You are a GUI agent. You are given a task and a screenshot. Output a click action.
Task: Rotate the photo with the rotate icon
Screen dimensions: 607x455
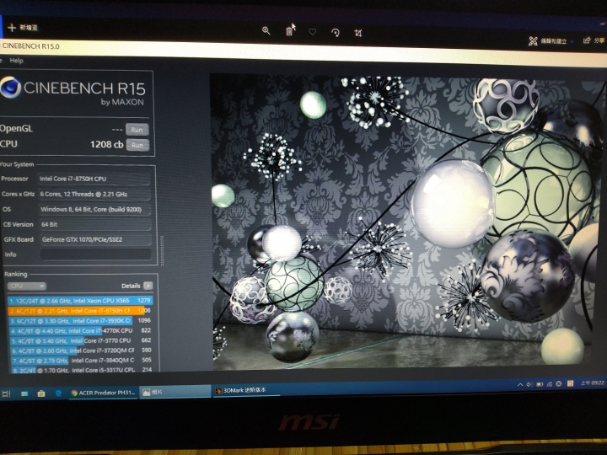336,33
